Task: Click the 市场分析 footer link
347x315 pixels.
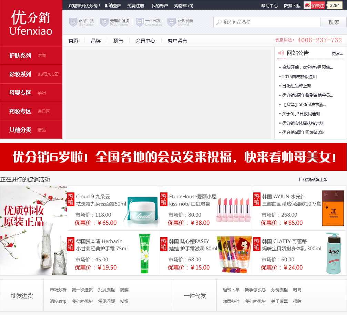Action: [x=58, y=290]
